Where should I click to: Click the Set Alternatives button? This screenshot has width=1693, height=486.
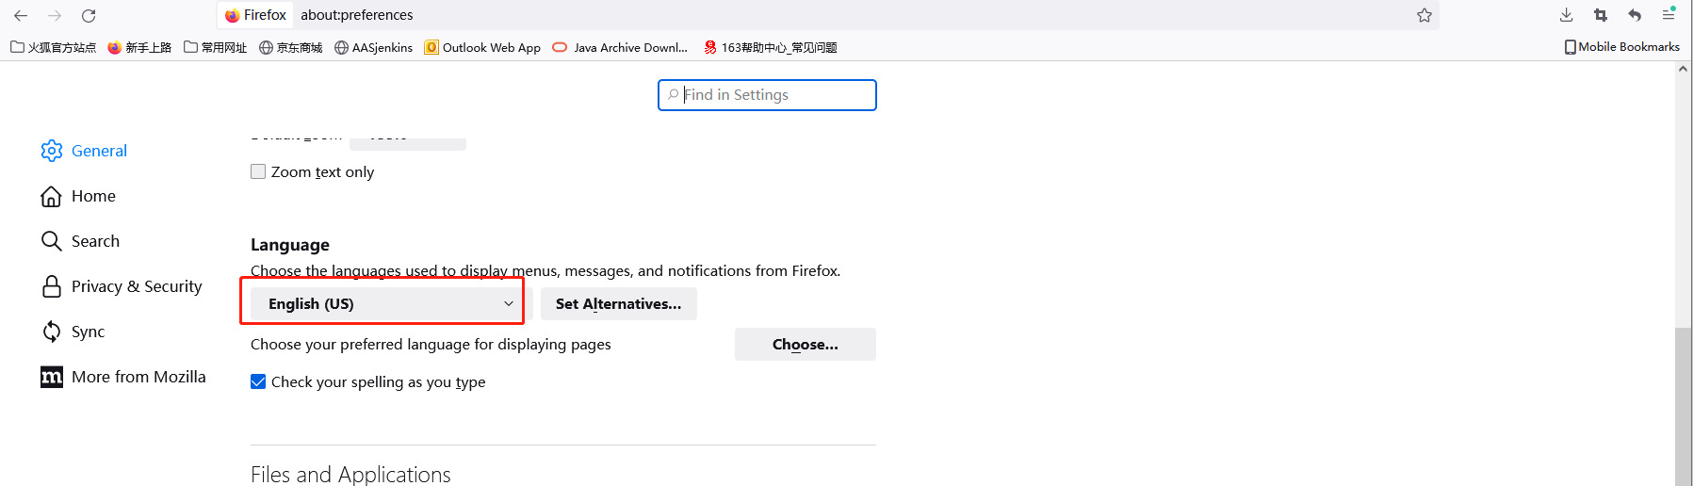click(x=618, y=303)
